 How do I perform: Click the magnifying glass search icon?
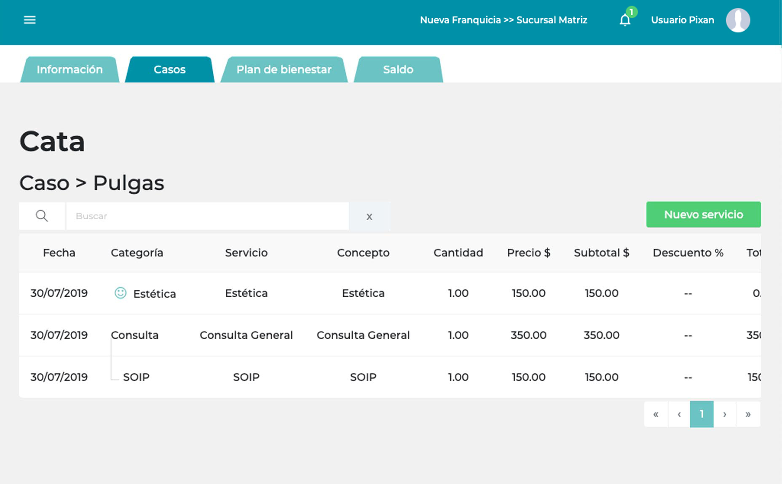(42, 216)
